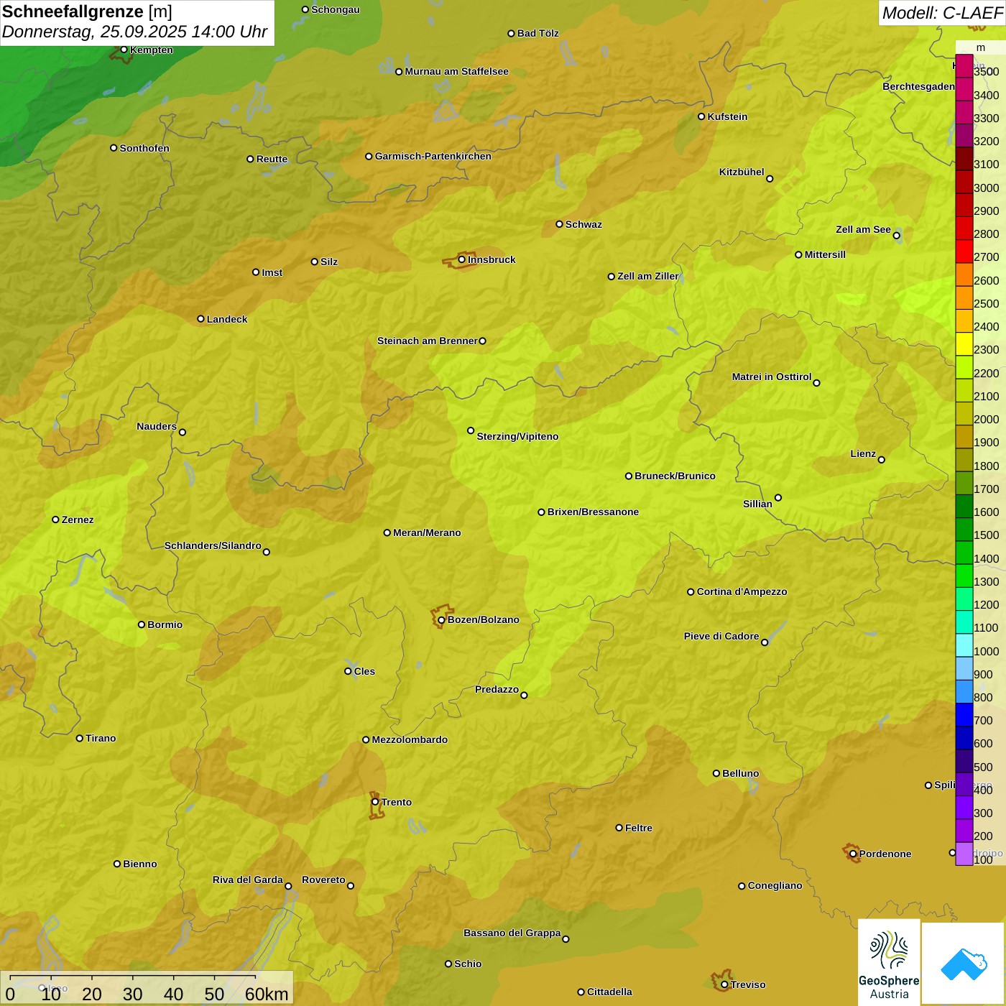Image resolution: width=1006 pixels, height=1006 pixels.
Task: Select the Zell am Ziller label
Action: [648, 276]
